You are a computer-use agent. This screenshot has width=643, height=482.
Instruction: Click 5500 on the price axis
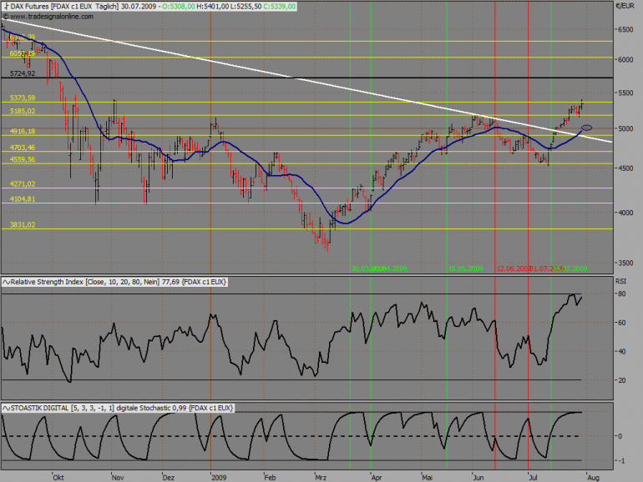[625, 93]
